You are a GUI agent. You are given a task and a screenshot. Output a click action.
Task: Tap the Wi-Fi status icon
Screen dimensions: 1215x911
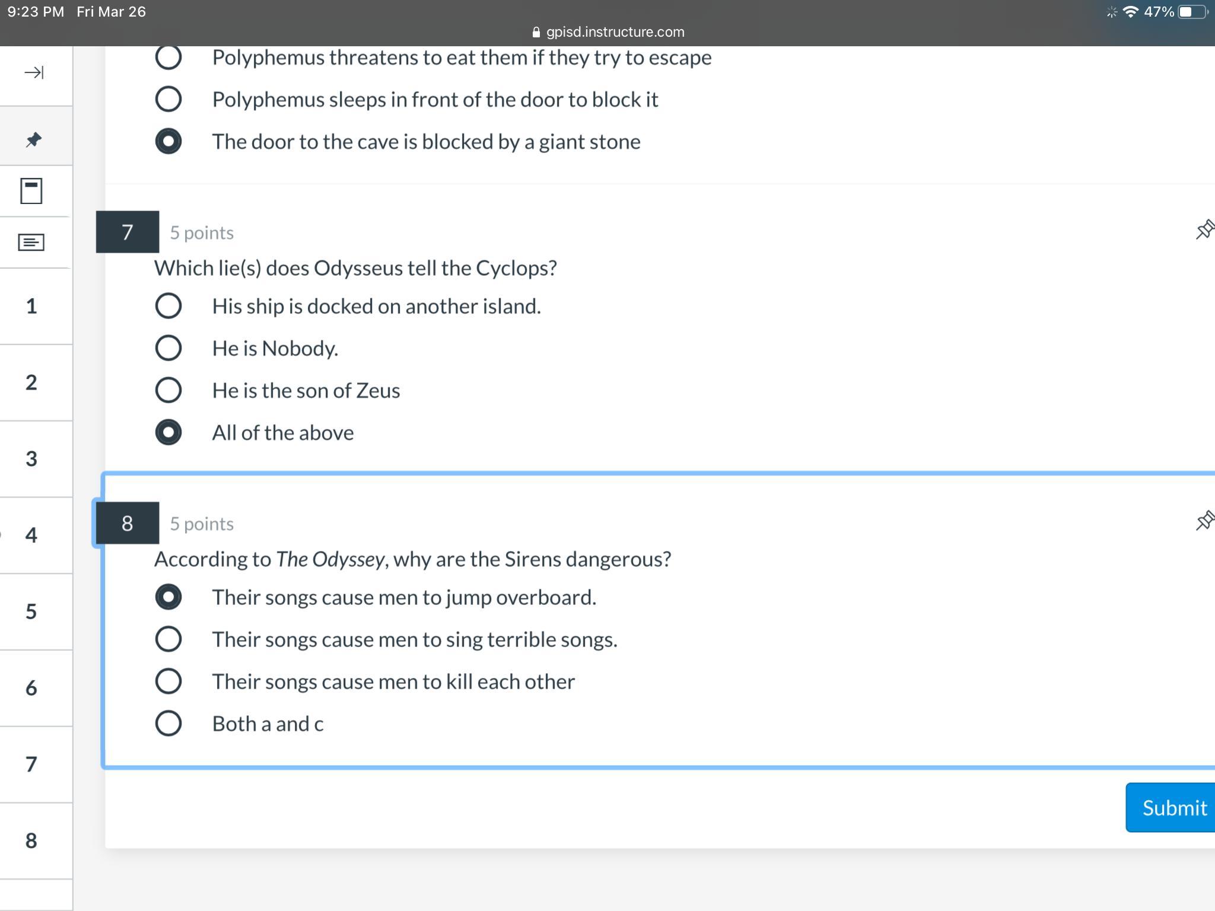coord(1131,12)
